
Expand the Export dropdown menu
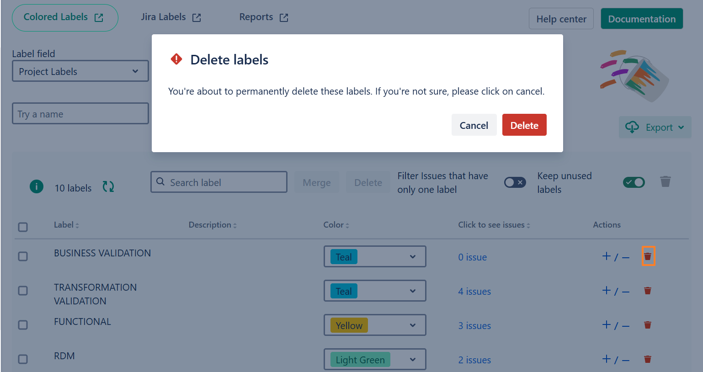point(655,128)
